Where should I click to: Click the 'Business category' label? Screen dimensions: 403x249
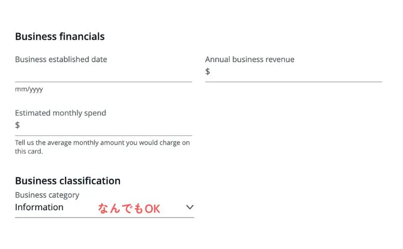pyautogui.click(x=47, y=195)
